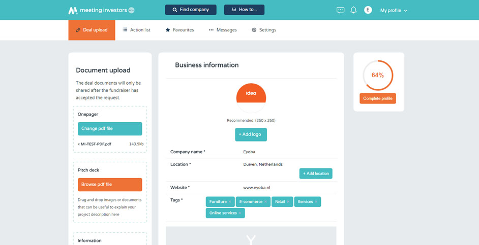Click the Complete profile button
The width and height of the screenshot is (479, 245).
point(377,98)
